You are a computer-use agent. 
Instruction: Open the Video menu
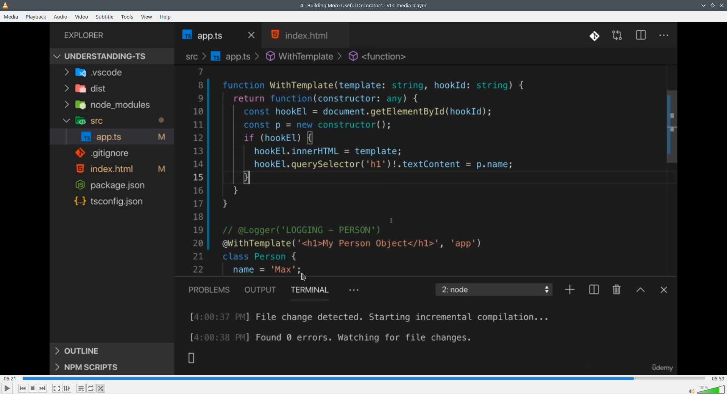[81, 17]
